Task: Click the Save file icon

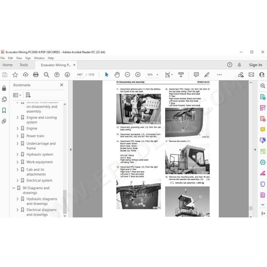Action: point(5,75)
